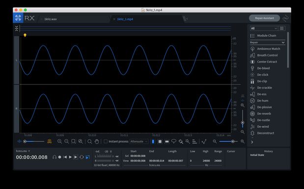Select the Time selection tool
Screen dimensions: 304x189
point(153,141)
